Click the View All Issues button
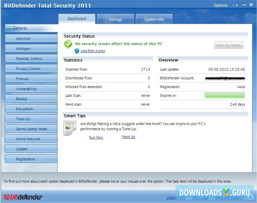Image resolution: width=257 pixels, height=203 pixels. click(x=228, y=45)
